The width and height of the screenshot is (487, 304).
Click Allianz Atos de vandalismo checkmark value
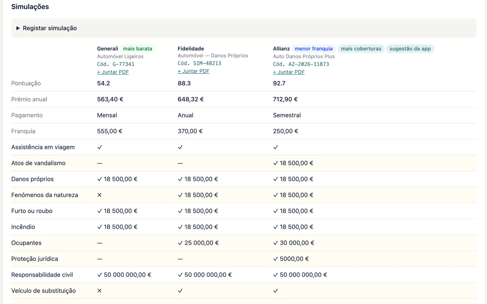click(x=293, y=163)
